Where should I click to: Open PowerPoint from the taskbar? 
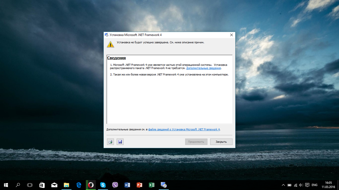139,185
